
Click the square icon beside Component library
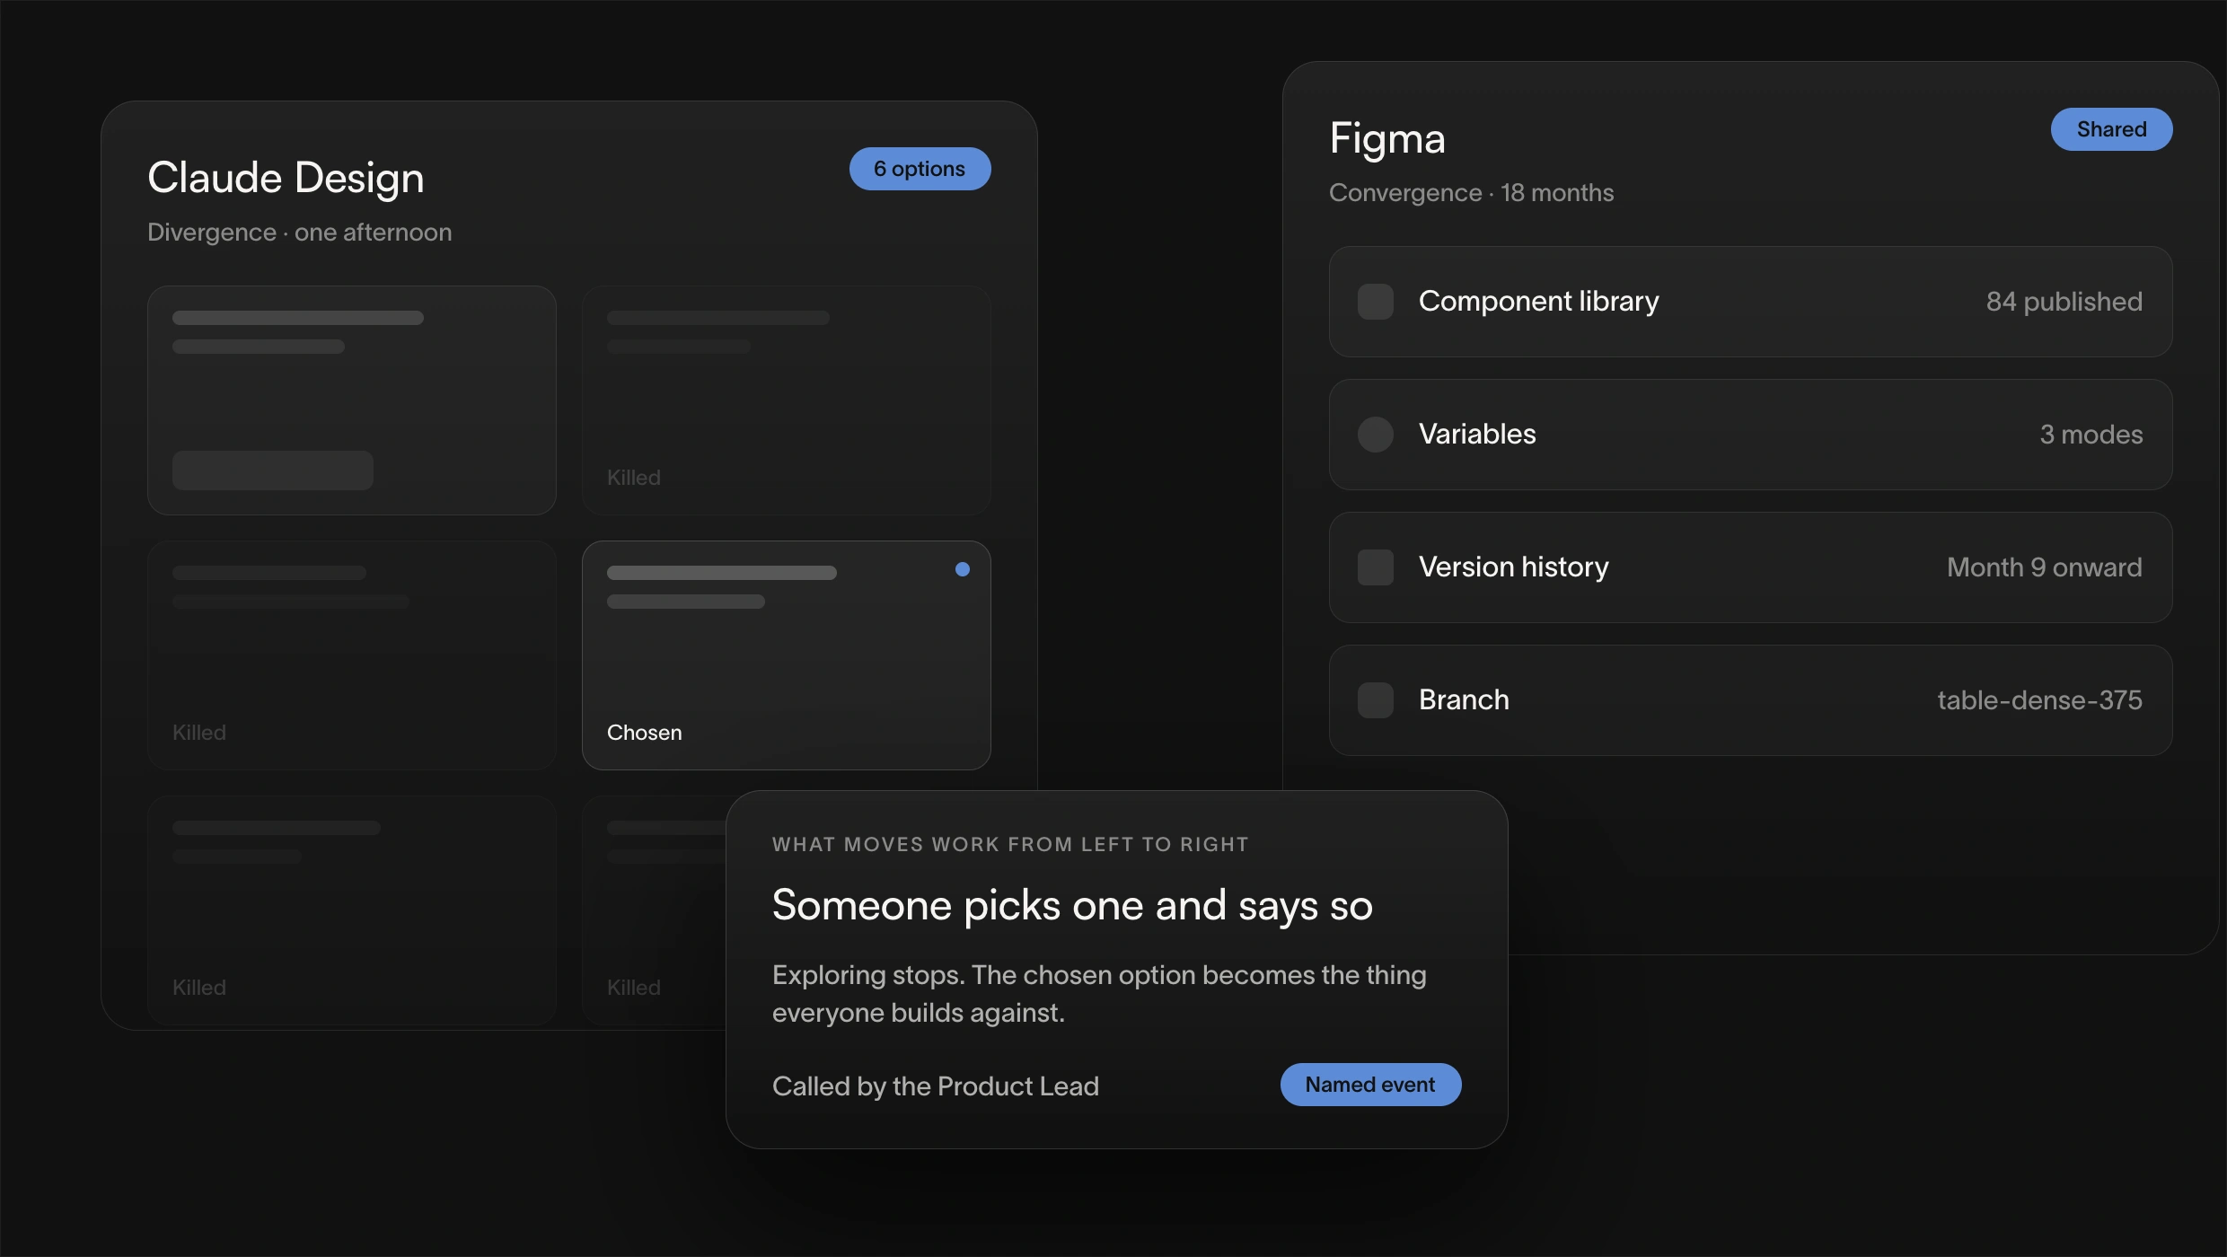click(1375, 302)
